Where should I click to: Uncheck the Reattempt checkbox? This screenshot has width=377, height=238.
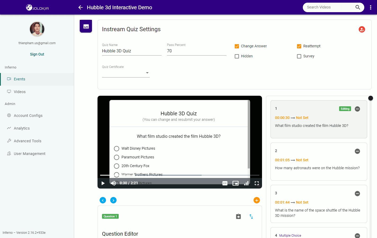(299, 46)
